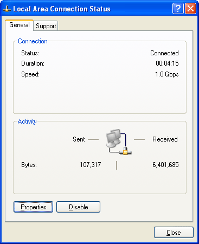Click the speed value 1.0 Gbps
Viewport: 199px width, 244px height.
167,74
